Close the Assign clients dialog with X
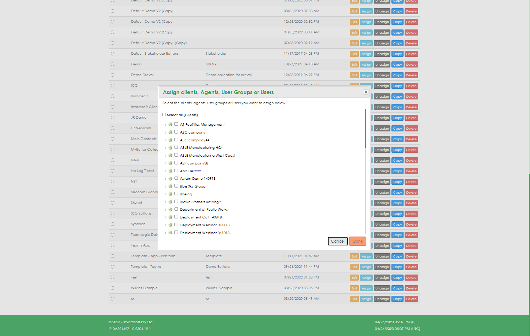Image resolution: width=530 pixels, height=336 pixels. 366,92
